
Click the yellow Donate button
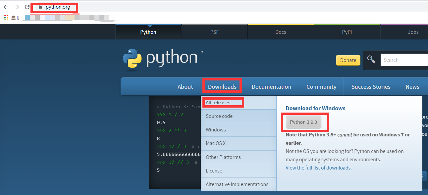pos(348,60)
